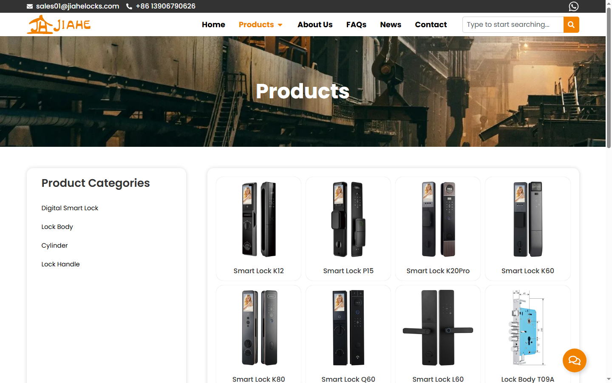Select the Digital Smart Lock category
The image size is (612, 383).
click(70, 208)
